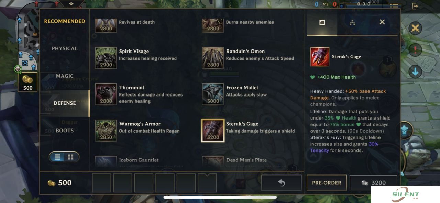The image size is (440, 203).
Task: Select the Spirit Visage item icon
Action: 106,58
